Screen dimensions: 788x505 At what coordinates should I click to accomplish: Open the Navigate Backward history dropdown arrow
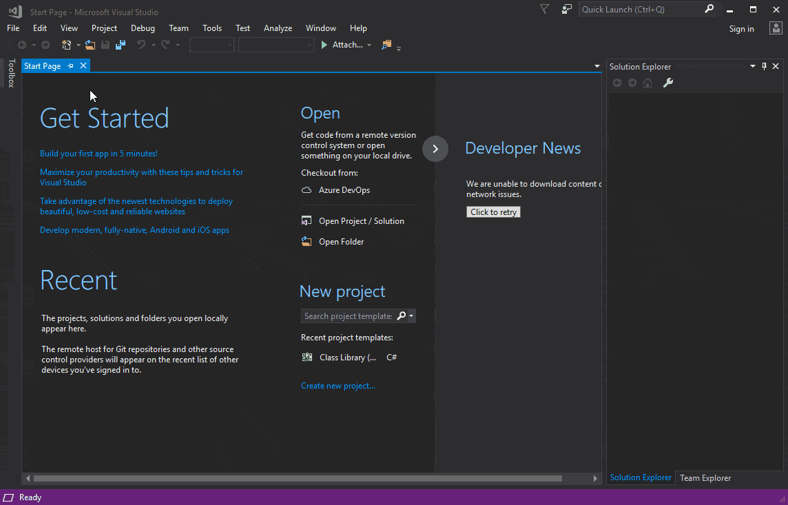pos(34,45)
